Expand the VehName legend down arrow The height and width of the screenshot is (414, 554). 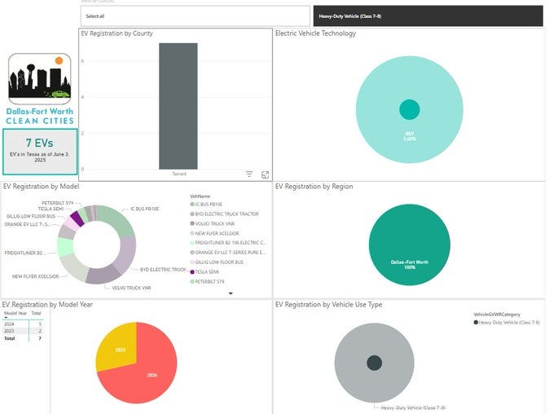[231, 293]
